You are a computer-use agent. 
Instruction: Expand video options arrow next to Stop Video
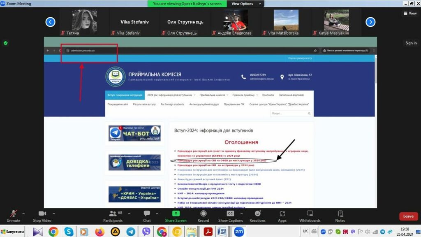coord(53,214)
